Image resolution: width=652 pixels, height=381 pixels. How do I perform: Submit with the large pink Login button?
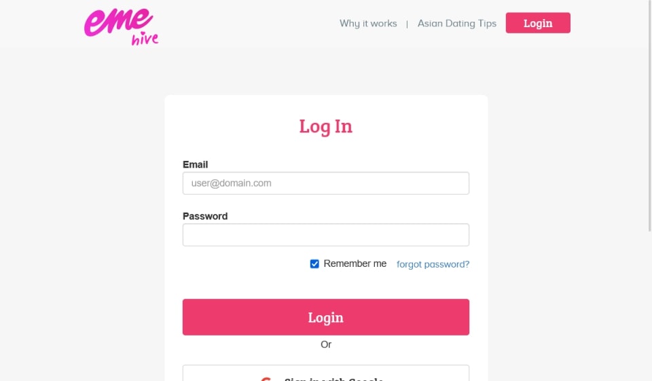click(x=325, y=317)
